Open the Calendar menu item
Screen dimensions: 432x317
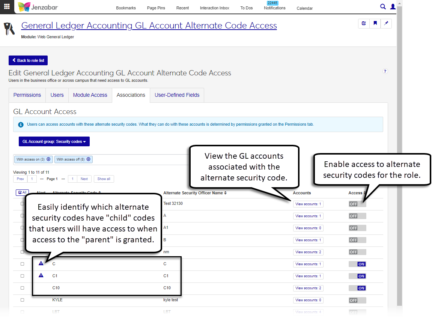(305, 8)
